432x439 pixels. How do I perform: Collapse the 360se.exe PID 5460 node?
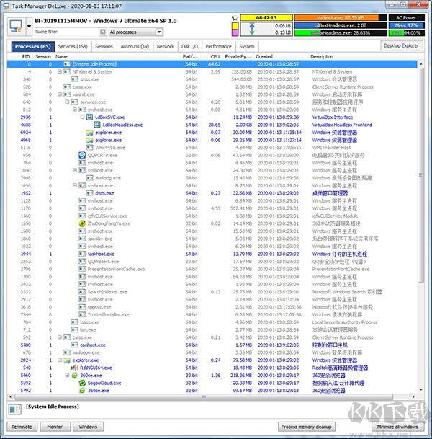(67, 375)
